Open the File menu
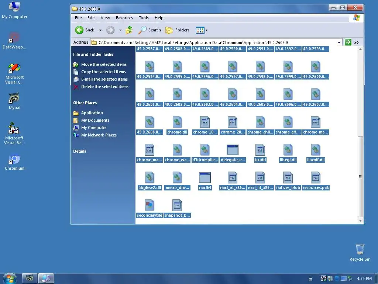Viewport: 378px width, 284px height. tap(78, 18)
